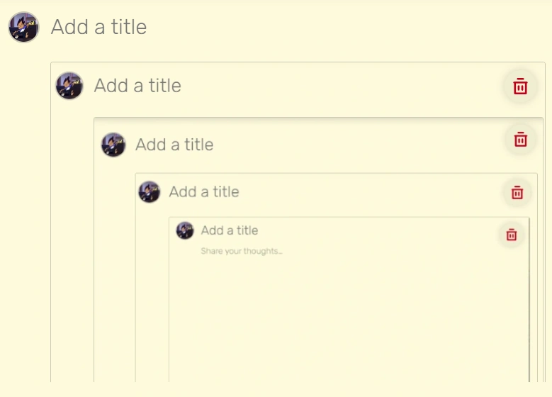This screenshot has height=397, width=552.
Task: Click the innermost card's "Add a title" field
Action: tap(230, 230)
